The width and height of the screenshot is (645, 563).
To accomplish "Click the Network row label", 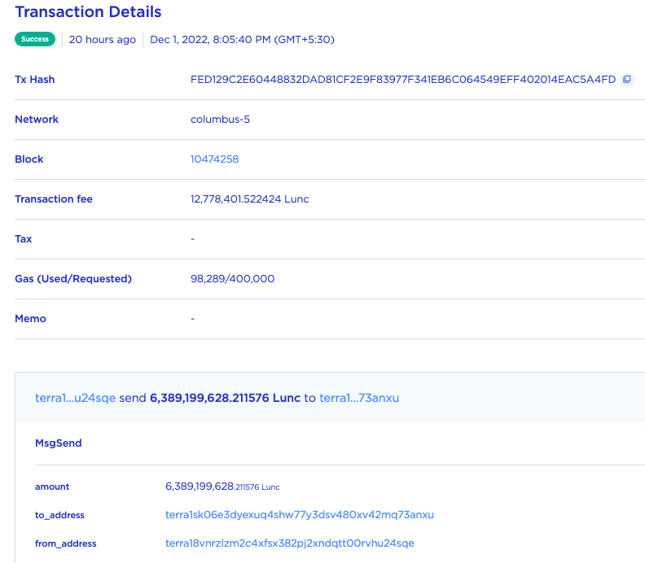I will [x=37, y=119].
